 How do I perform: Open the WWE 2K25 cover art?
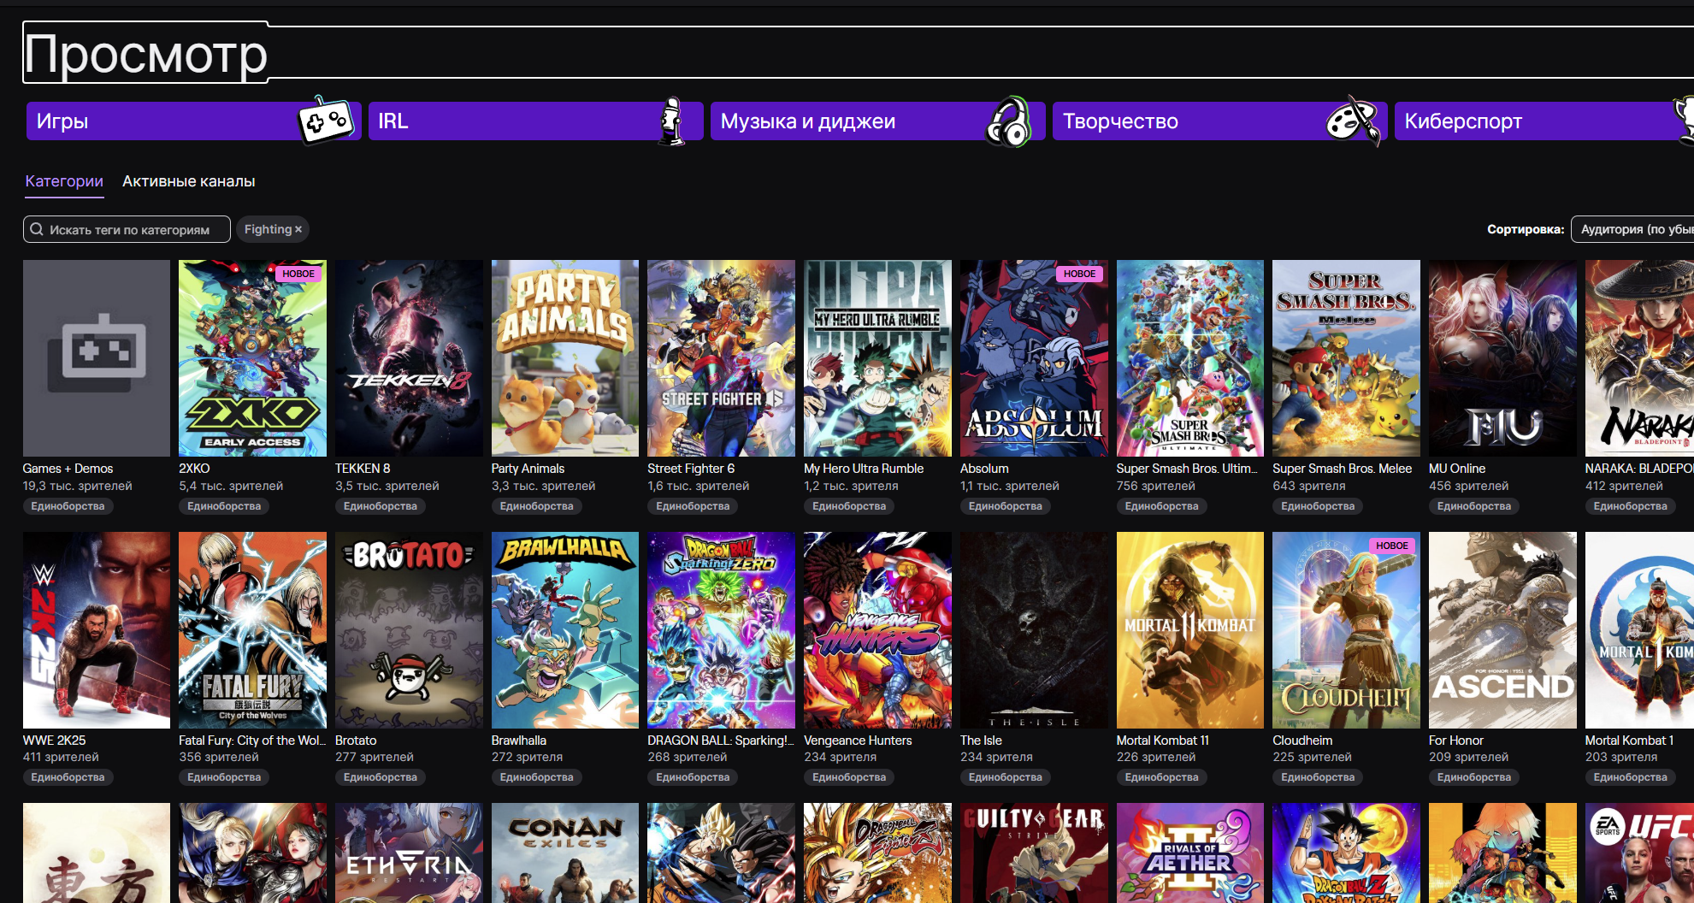click(x=97, y=630)
